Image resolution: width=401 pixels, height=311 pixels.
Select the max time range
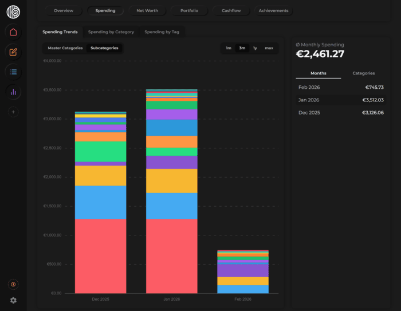269,48
